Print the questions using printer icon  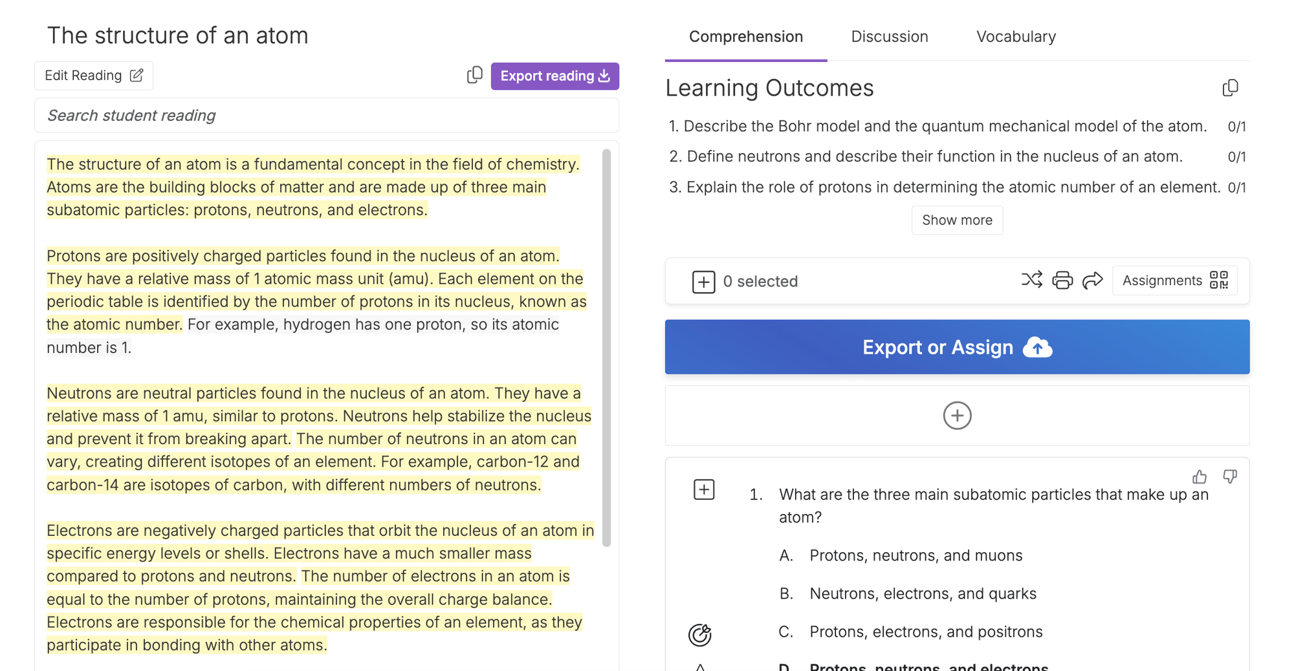[1062, 281]
